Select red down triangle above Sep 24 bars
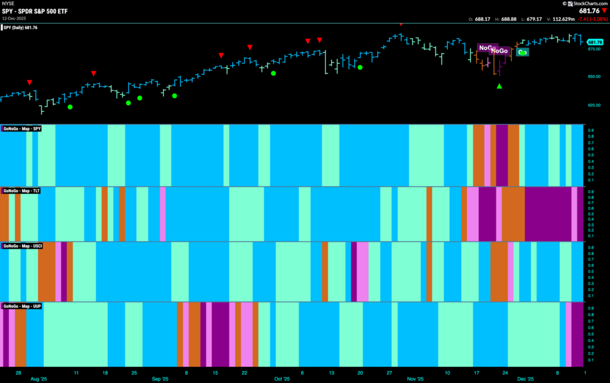This screenshot has width=610, height=383. coord(250,48)
